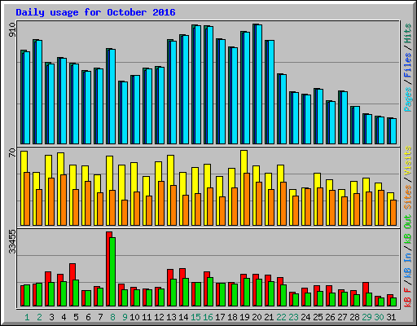Click the 910 axis value
417x326 pixels.
pyautogui.click(x=12, y=30)
